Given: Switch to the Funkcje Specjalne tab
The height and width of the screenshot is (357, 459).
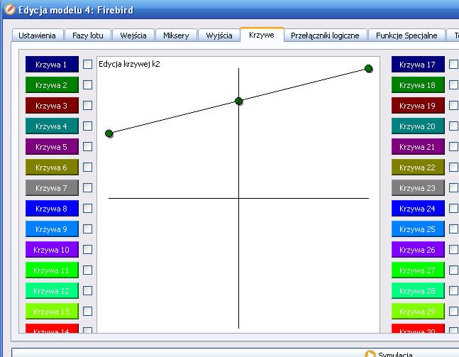Looking at the screenshot, I should point(407,35).
